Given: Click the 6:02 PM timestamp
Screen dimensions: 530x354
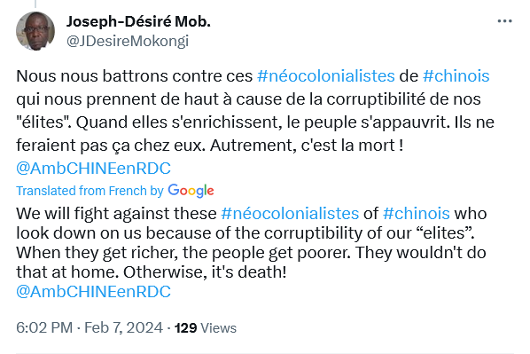Looking at the screenshot, I should point(44,327).
